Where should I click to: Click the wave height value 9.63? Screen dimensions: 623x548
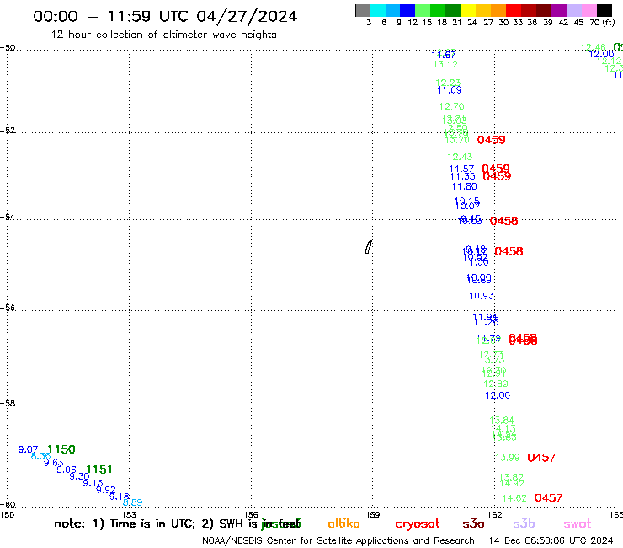54,463
